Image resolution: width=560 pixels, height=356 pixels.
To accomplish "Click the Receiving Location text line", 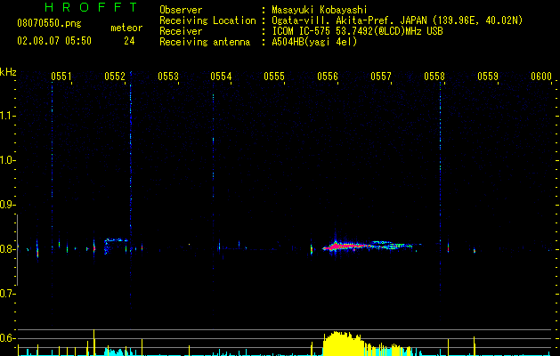I will [341, 20].
